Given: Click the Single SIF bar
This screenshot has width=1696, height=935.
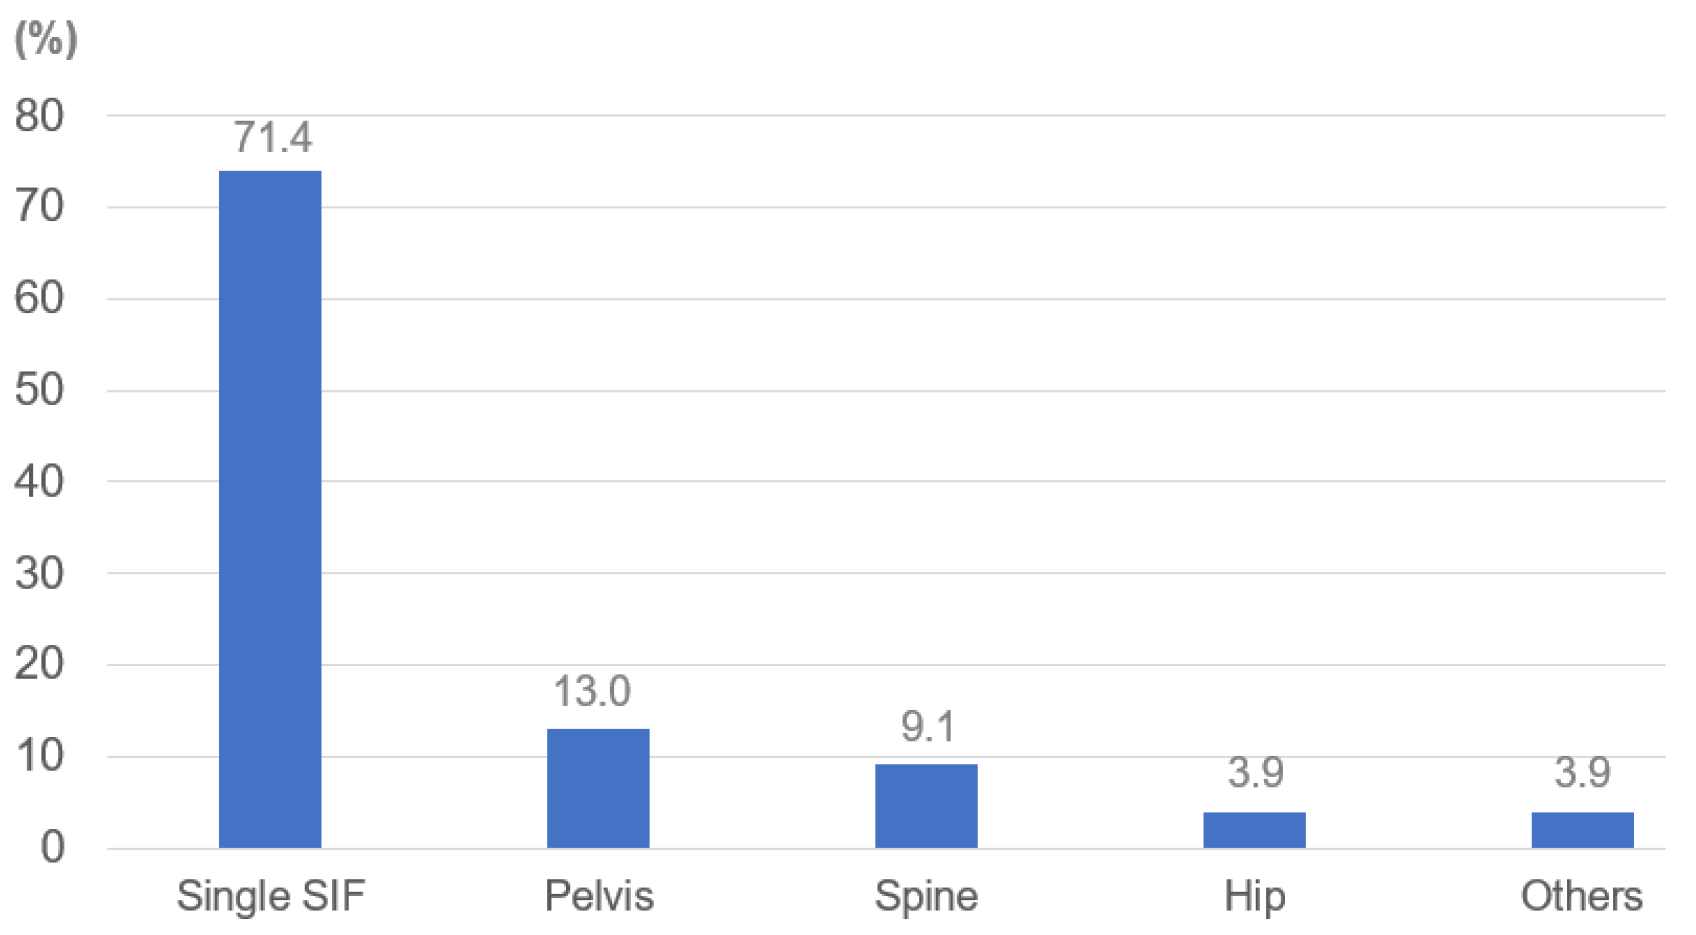Looking at the screenshot, I should click(x=270, y=509).
